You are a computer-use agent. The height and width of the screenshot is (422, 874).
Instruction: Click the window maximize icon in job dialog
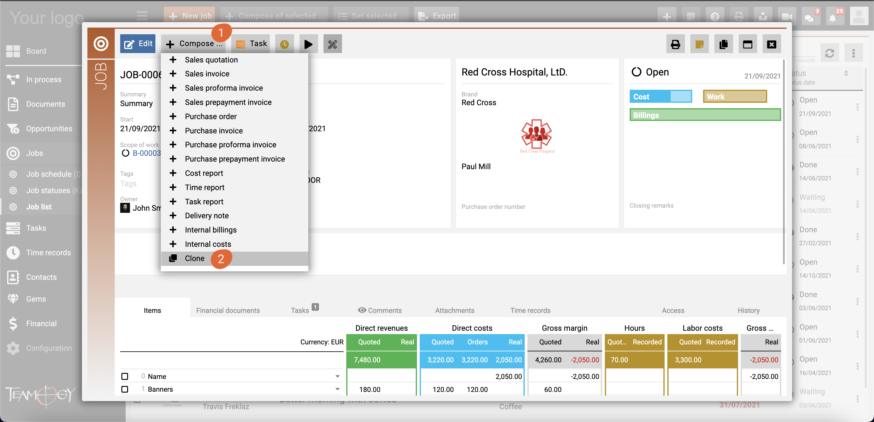coord(747,44)
